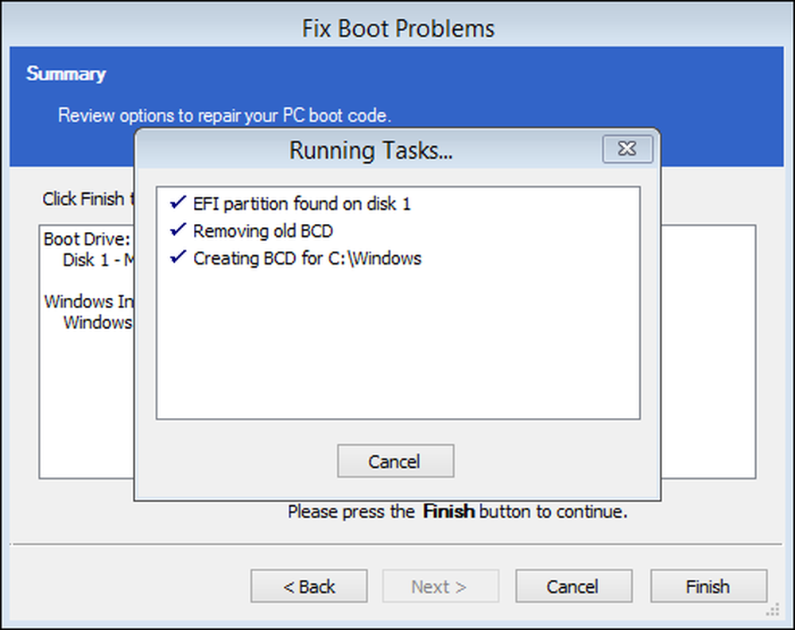Select the 'Creating BCD for C:\Windows' entry
This screenshot has width=795, height=630.
(307, 258)
